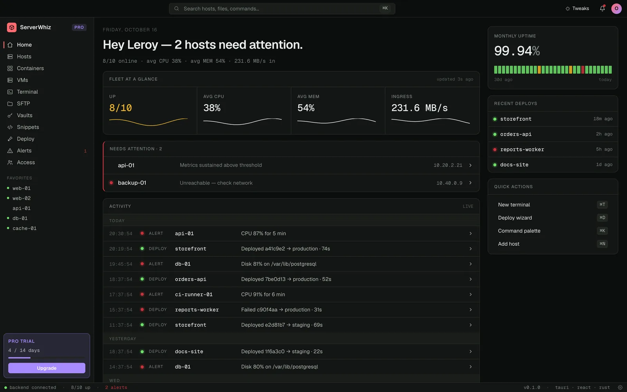Click 2 alerts in status bar

116,387
